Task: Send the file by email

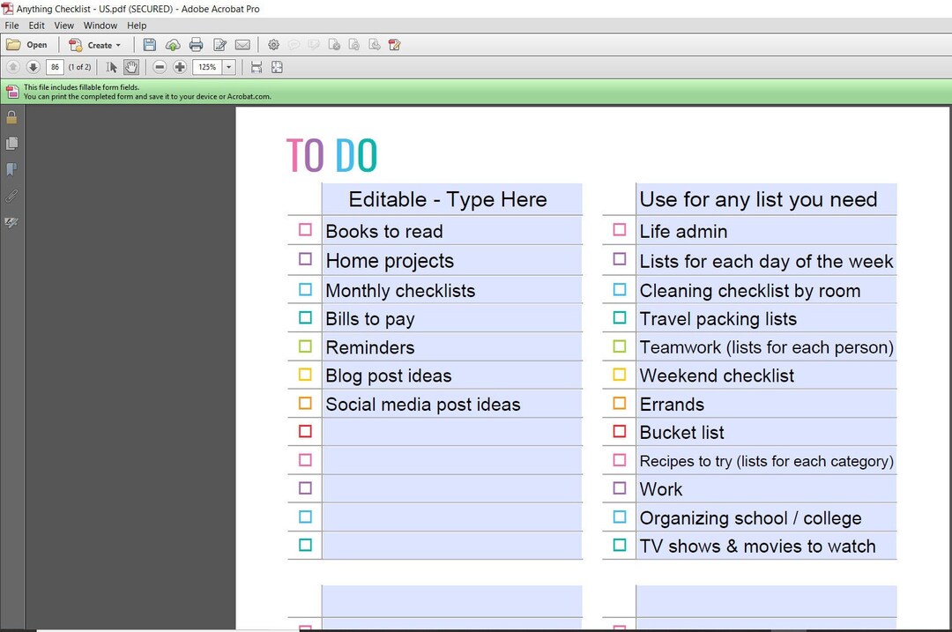Action: pyautogui.click(x=242, y=45)
